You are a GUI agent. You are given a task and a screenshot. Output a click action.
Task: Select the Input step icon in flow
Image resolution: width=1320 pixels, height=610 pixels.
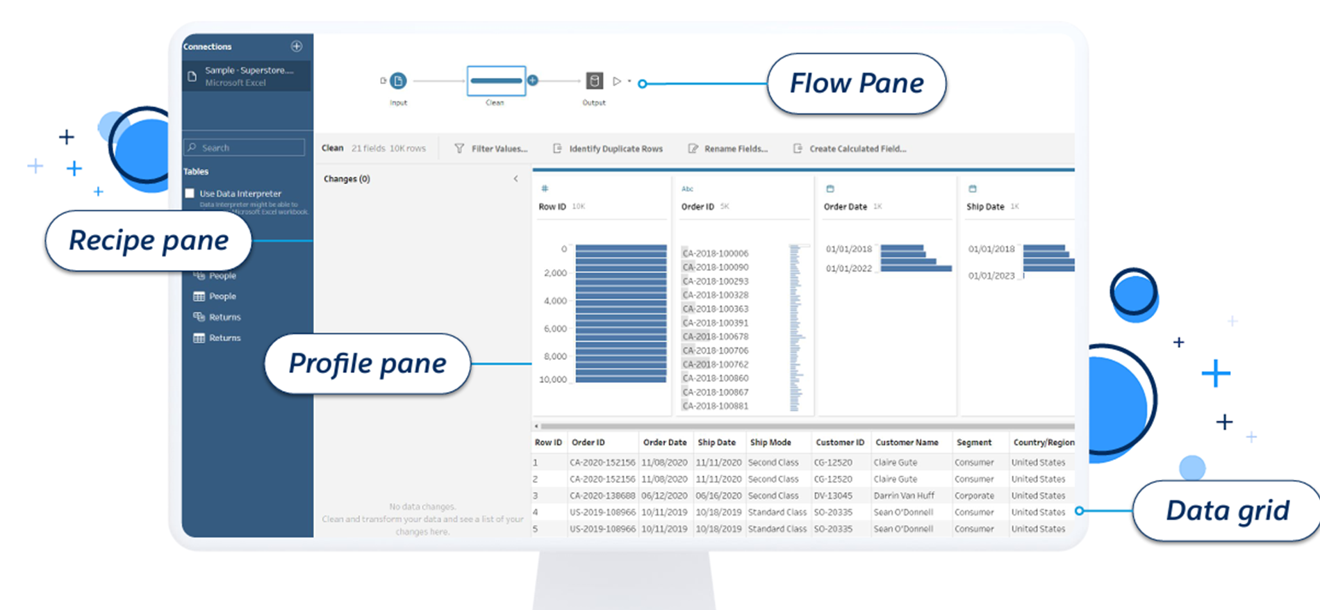[x=398, y=81]
